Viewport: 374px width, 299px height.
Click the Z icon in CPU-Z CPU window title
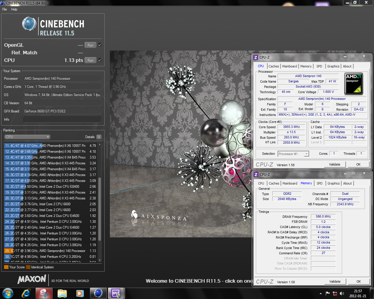pos(256,58)
